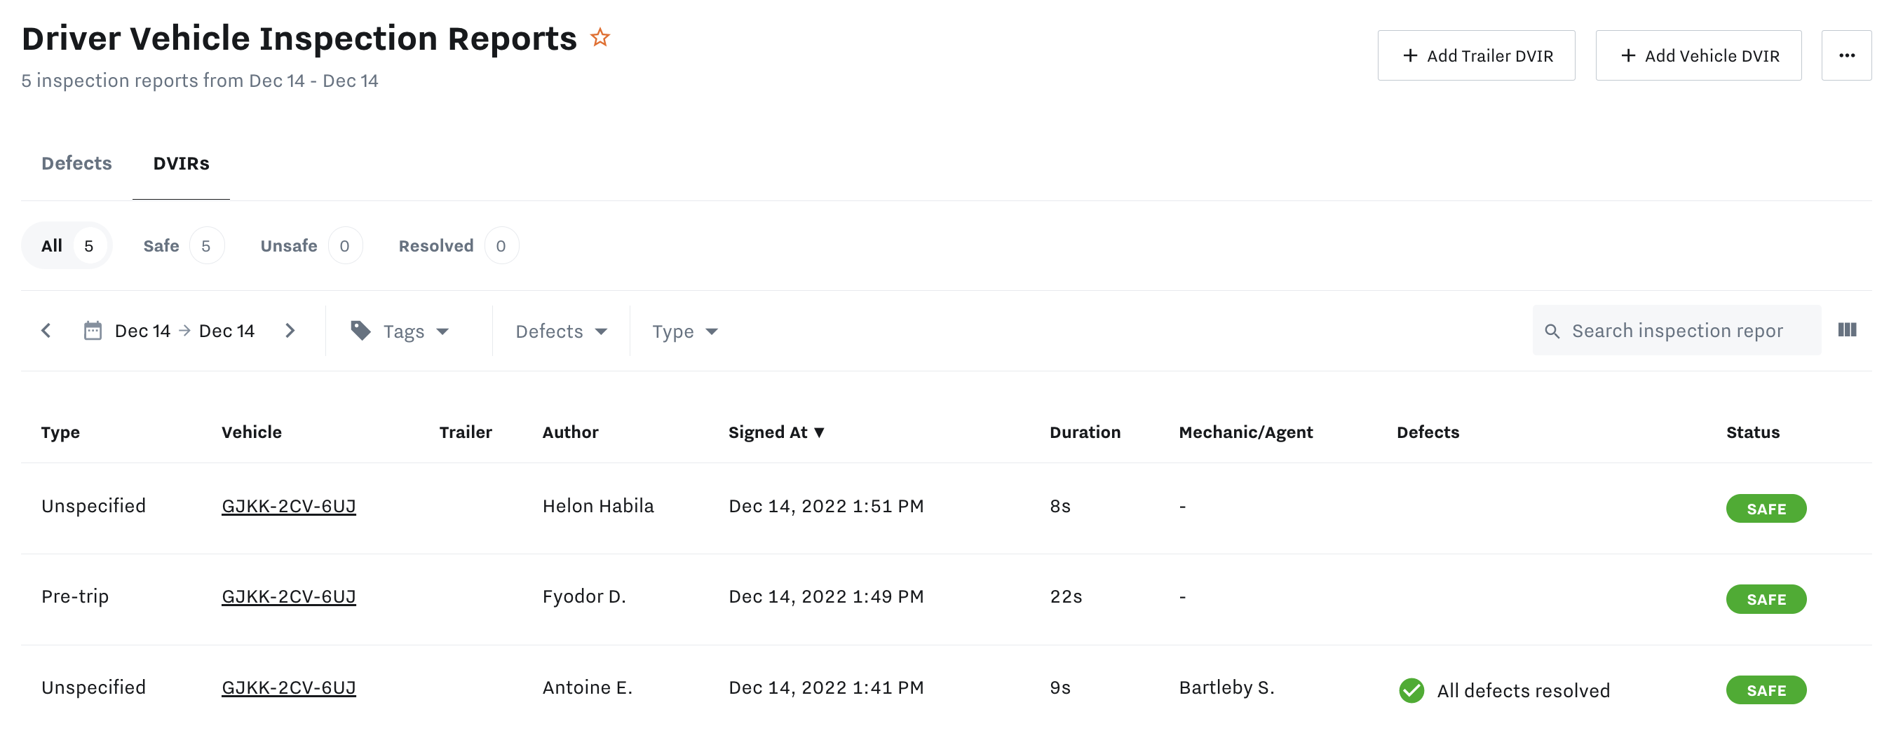Click the tag icon in filters
The height and width of the screenshot is (740, 1903).
coord(360,331)
